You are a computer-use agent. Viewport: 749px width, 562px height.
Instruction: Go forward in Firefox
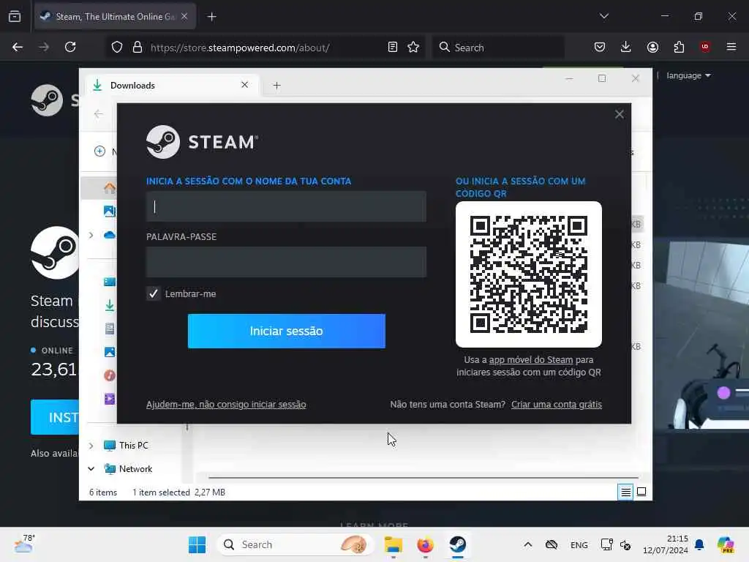(x=44, y=47)
